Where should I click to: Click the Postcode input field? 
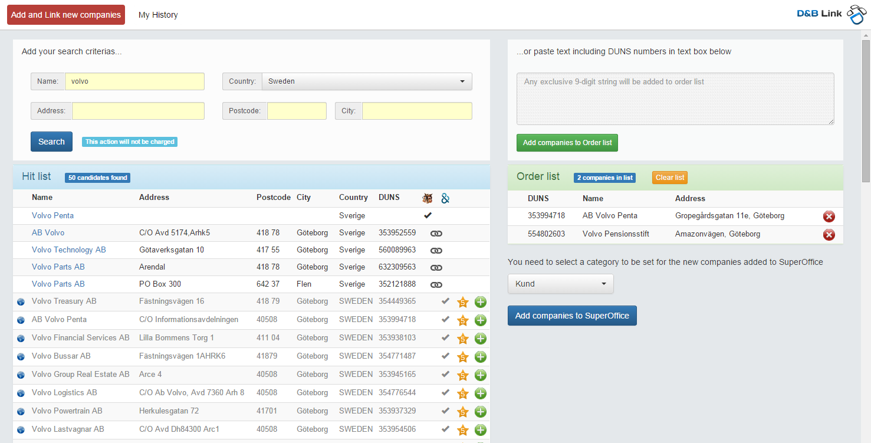point(297,111)
